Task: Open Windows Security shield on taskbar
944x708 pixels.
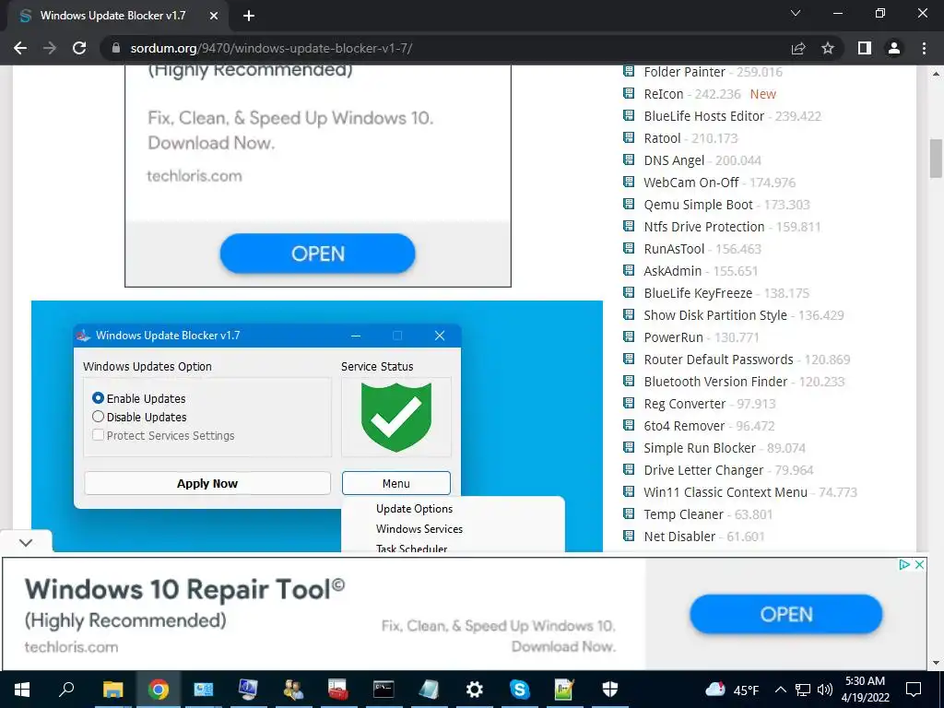Action: tap(610, 690)
